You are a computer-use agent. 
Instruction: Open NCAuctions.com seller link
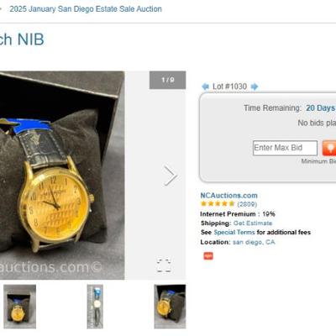228,196
